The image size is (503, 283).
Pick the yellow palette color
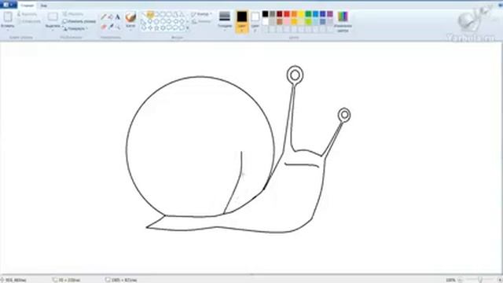(x=301, y=14)
